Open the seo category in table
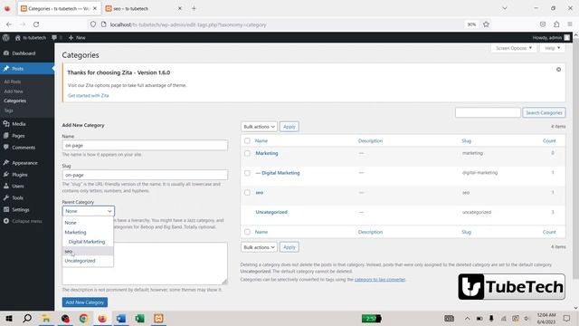The height and width of the screenshot is (326, 579). (260, 193)
